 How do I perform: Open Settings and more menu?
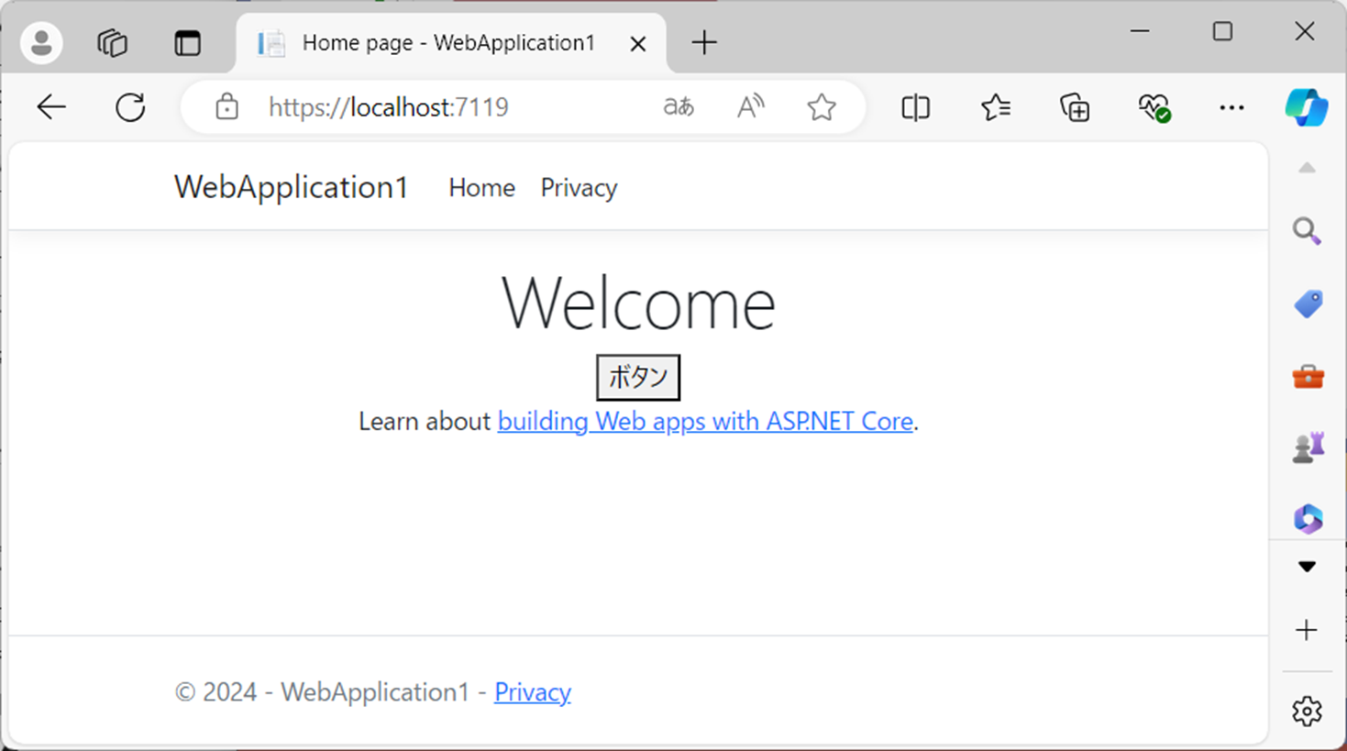click(x=1231, y=107)
